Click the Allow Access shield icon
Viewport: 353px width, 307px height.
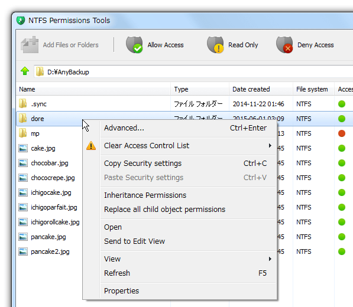(134, 45)
